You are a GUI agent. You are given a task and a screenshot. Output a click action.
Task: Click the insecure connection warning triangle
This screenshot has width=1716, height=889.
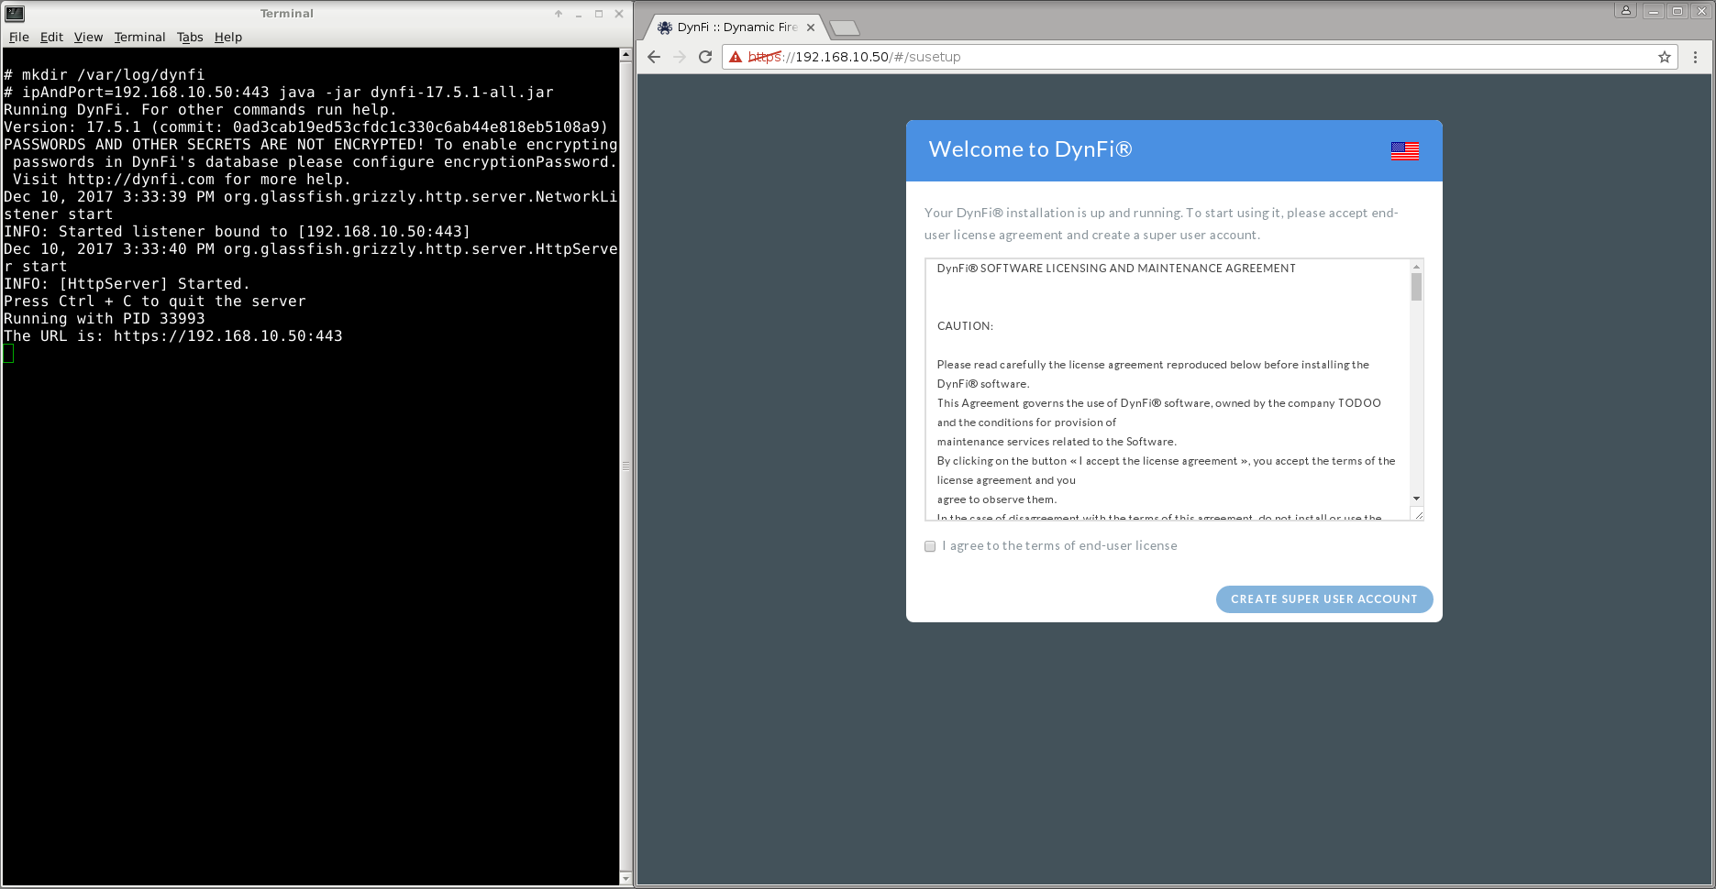click(x=736, y=57)
